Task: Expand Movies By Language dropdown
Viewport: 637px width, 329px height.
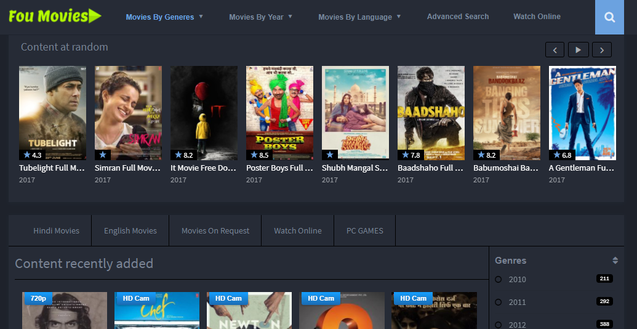Action: point(359,17)
